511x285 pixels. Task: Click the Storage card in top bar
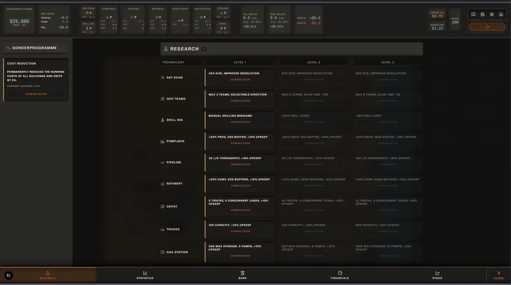point(133,20)
